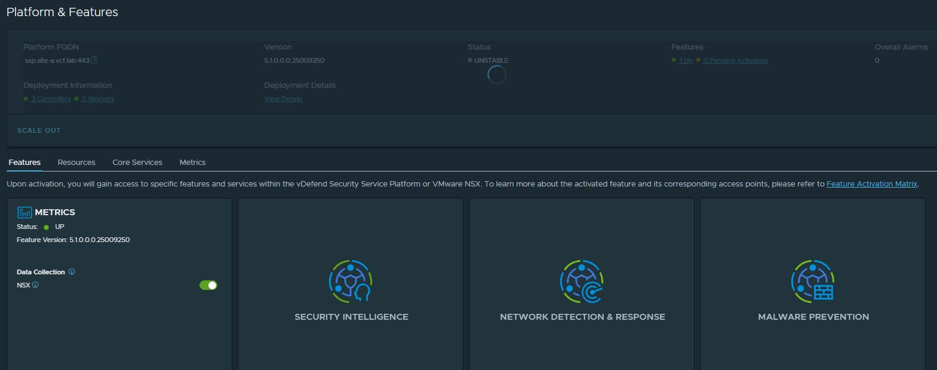
Task: Select the Features tab
Action: point(24,163)
